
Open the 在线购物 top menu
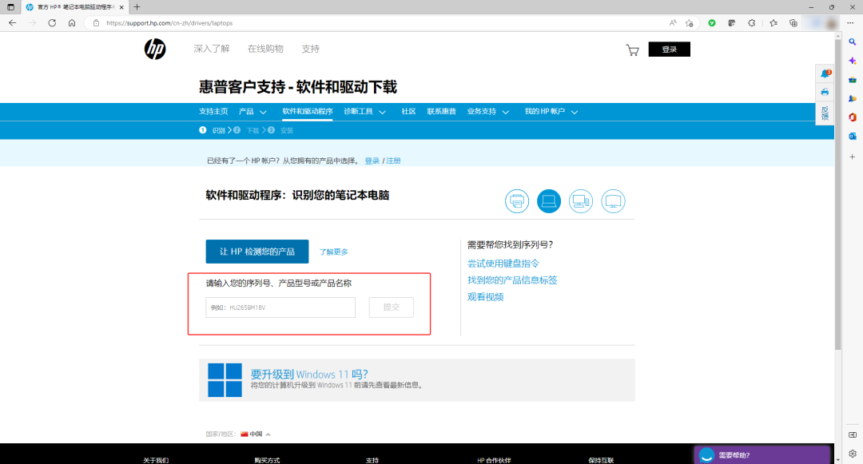point(265,49)
